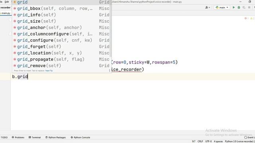Select the grid completion suggestion
Image resolution: width=255 pixels, height=143 pixels.
[x=62, y=2]
